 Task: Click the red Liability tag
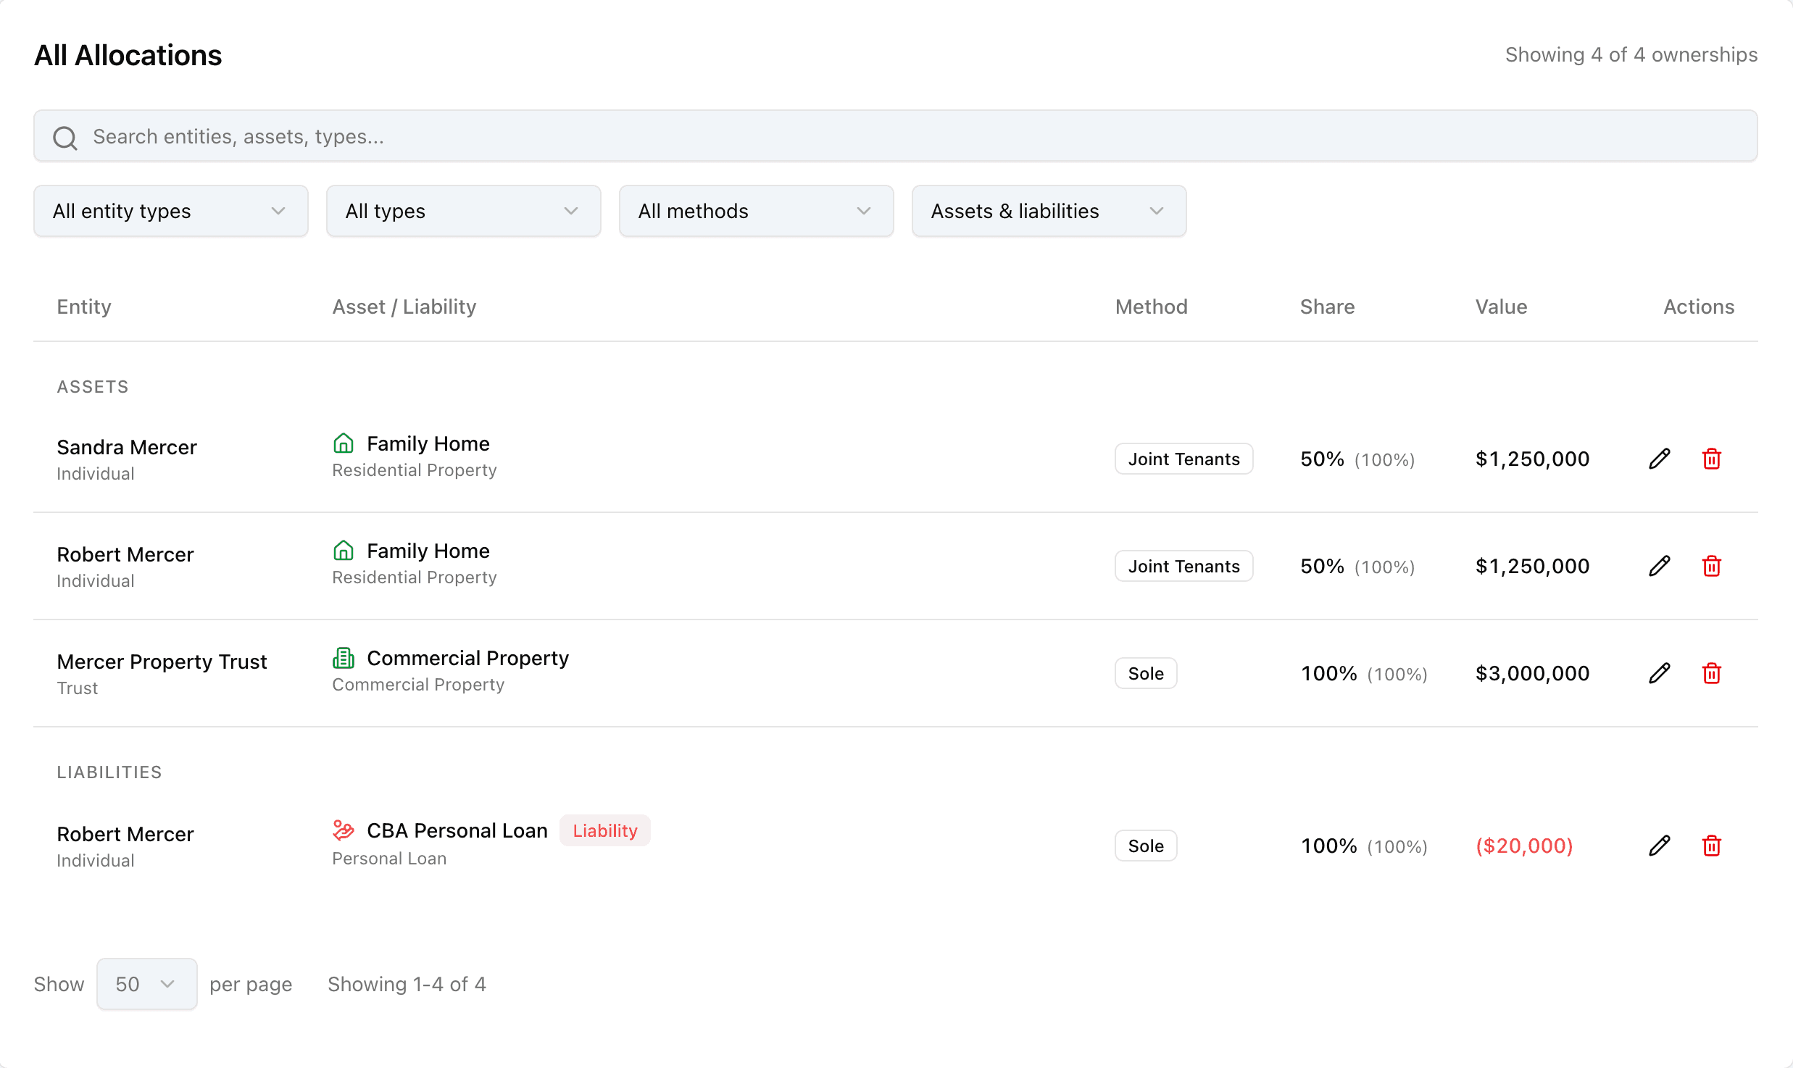click(605, 830)
